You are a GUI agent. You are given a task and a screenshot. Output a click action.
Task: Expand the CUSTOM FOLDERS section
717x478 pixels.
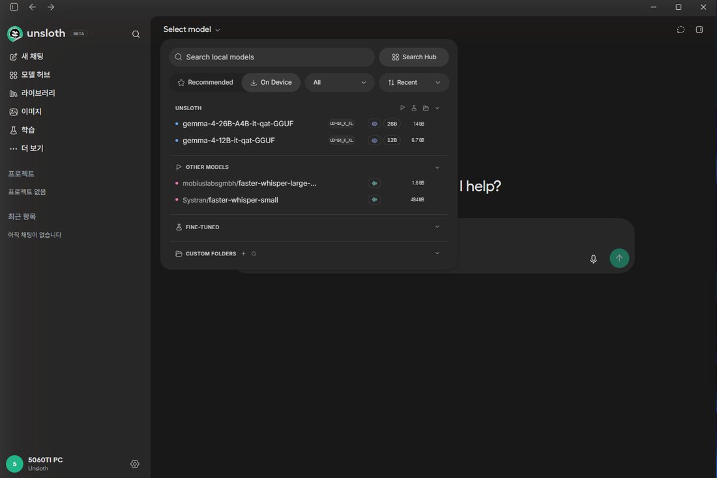[x=437, y=253]
